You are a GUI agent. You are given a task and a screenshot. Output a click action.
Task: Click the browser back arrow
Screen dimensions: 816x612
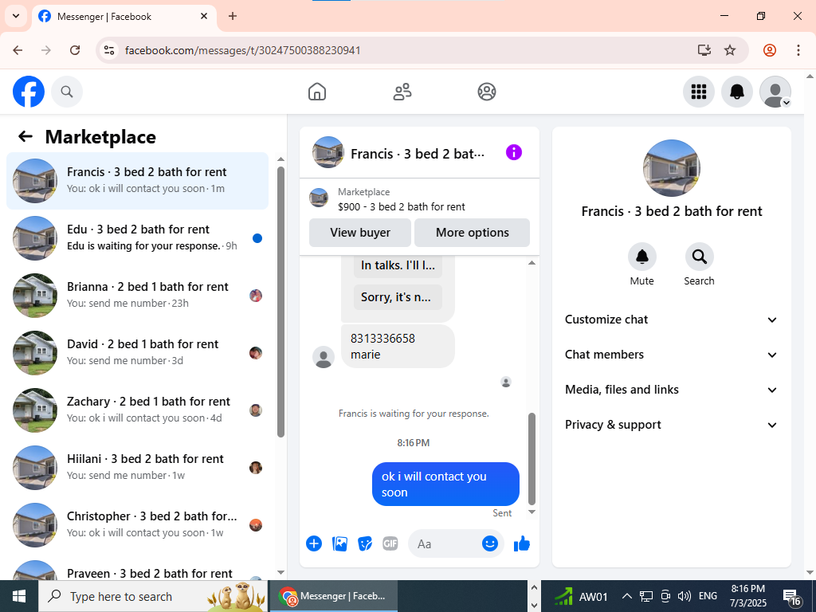click(18, 50)
